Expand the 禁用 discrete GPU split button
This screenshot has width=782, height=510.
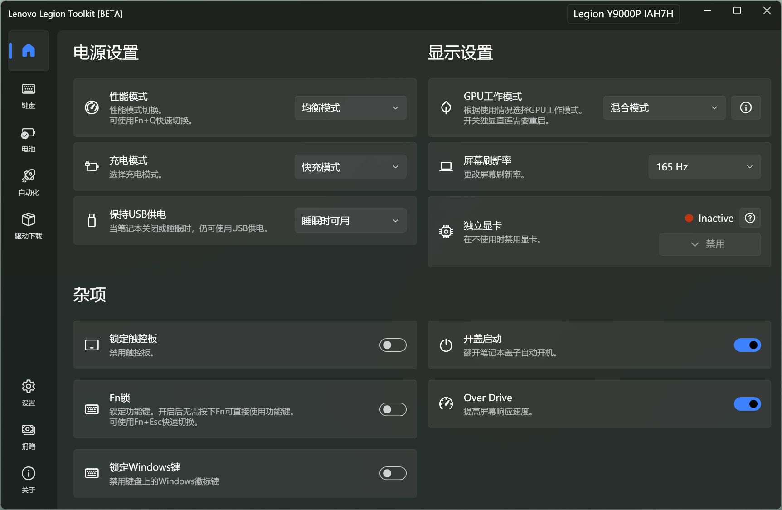710,244
